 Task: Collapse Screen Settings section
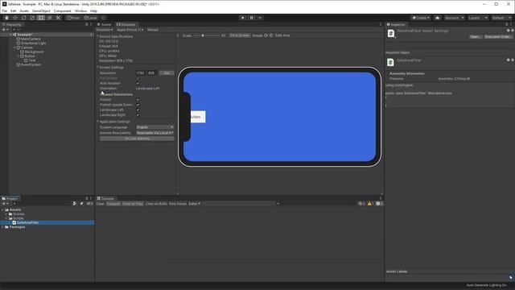(x=98, y=67)
